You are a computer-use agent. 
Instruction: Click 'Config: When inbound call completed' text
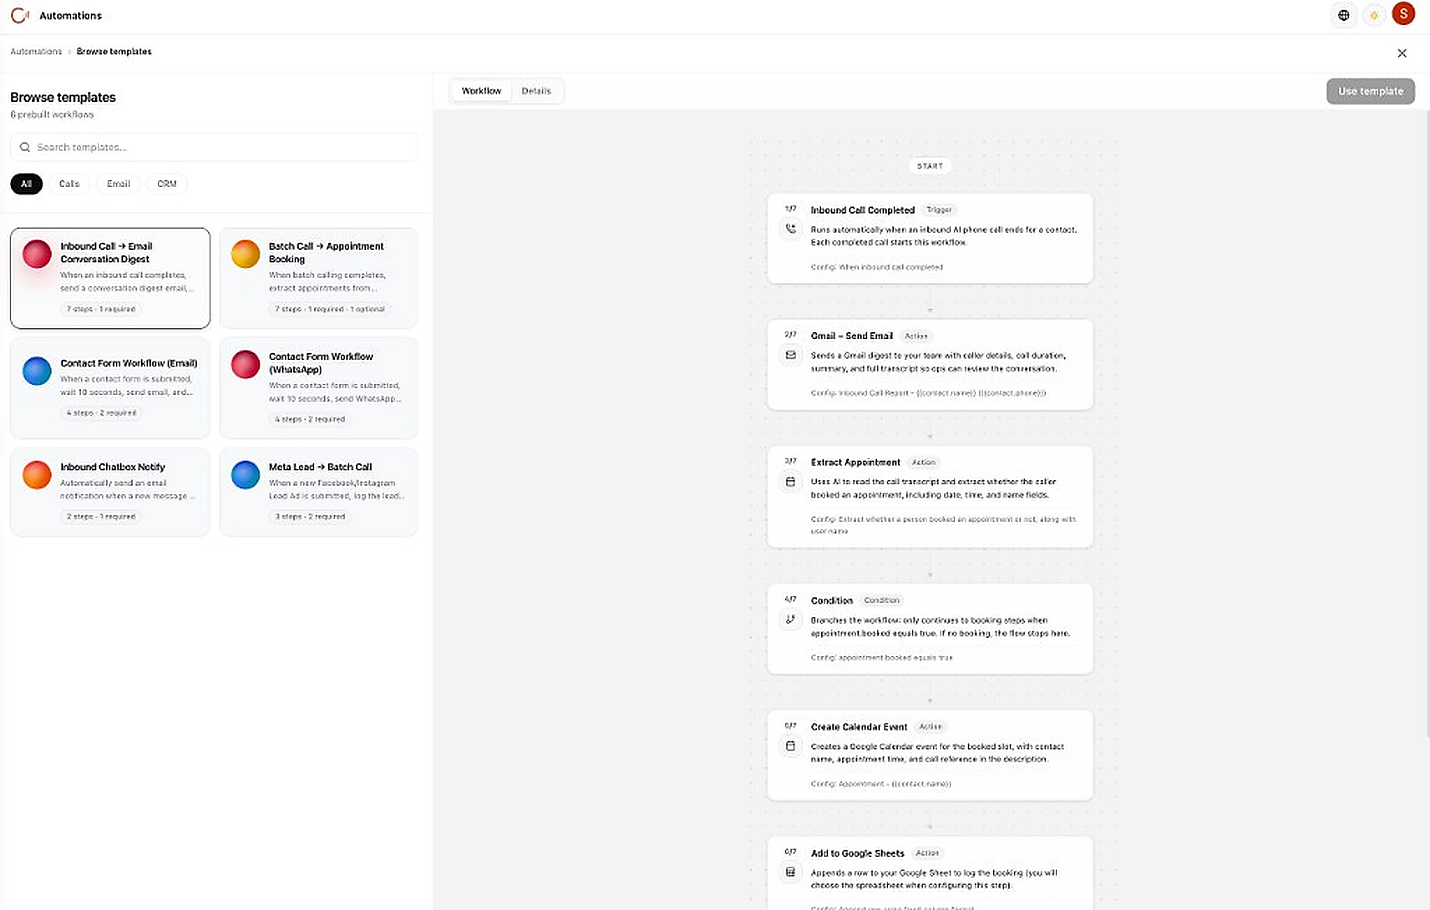tap(877, 267)
